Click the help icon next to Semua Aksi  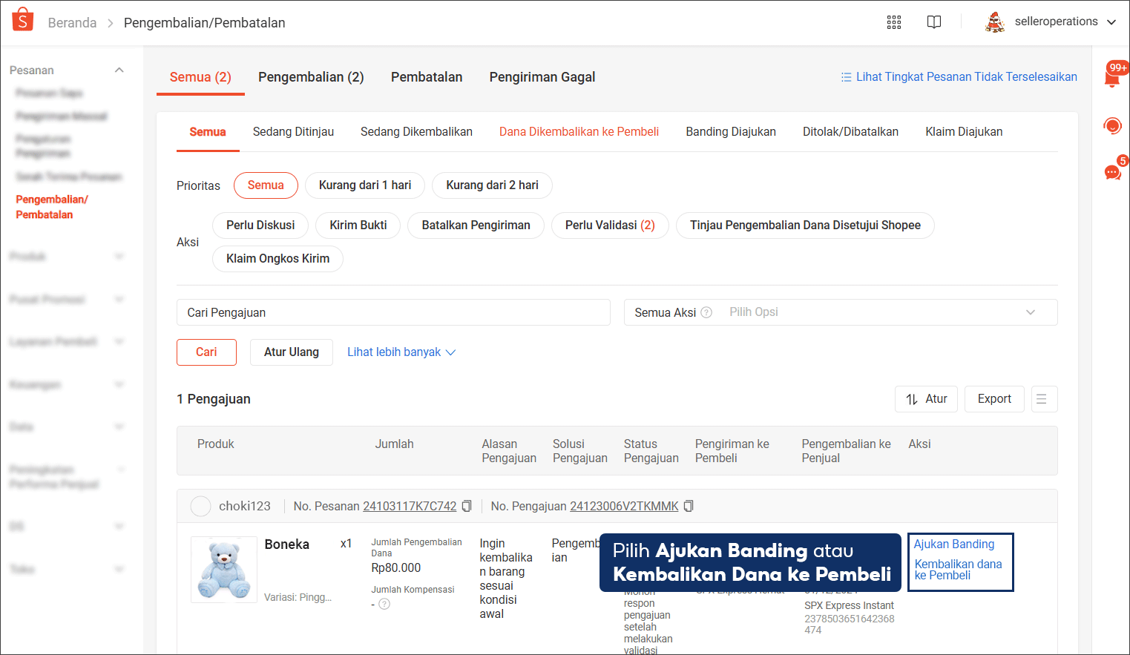point(706,312)
